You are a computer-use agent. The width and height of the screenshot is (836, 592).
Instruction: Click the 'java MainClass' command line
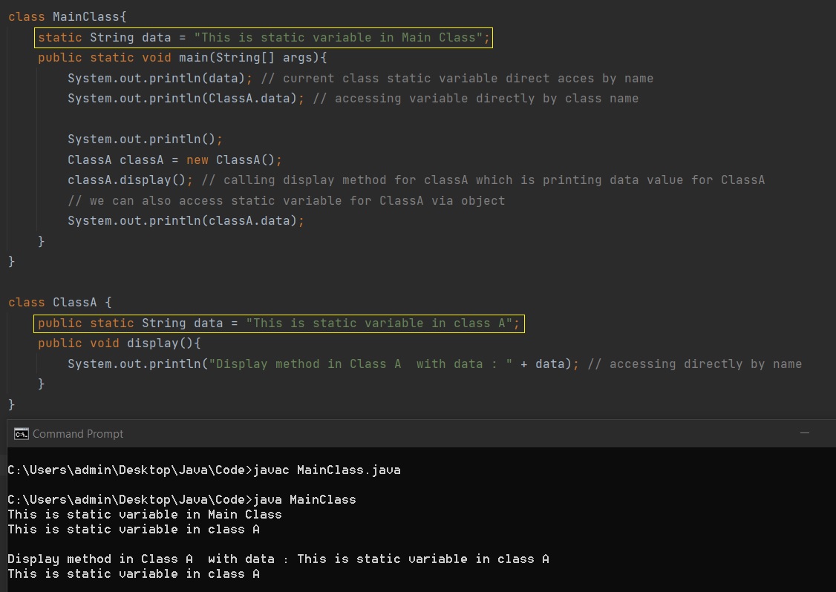pyautogui.click(x=181, y=499)
